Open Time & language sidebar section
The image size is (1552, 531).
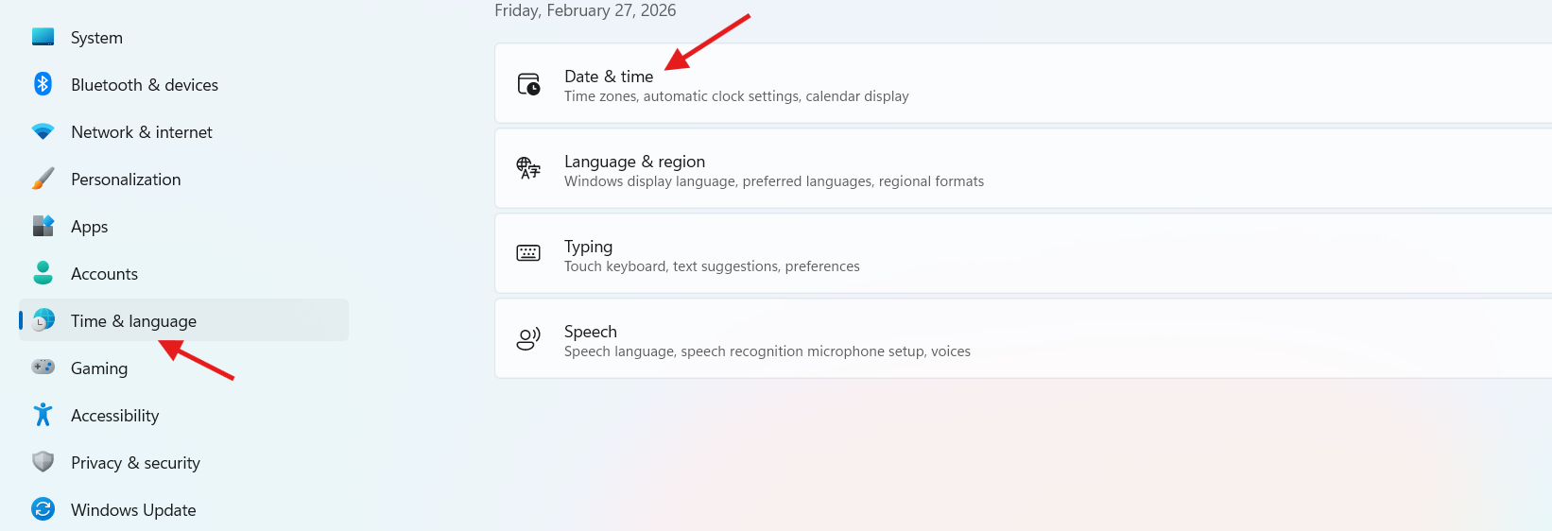[133, 321]
